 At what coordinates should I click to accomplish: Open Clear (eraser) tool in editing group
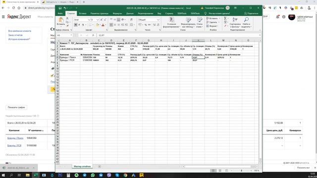pyautogui.click(x=225, y=26)
